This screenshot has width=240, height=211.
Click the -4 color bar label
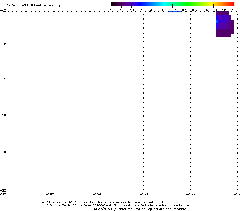pyautogui.click(x=150, y=10)
